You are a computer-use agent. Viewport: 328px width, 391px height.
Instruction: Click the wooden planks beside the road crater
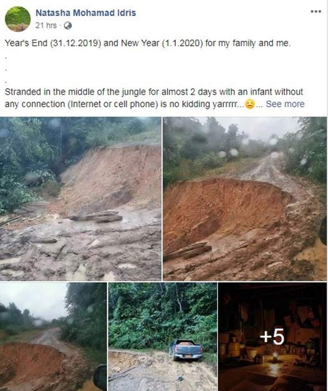click(x=187, y=250)
